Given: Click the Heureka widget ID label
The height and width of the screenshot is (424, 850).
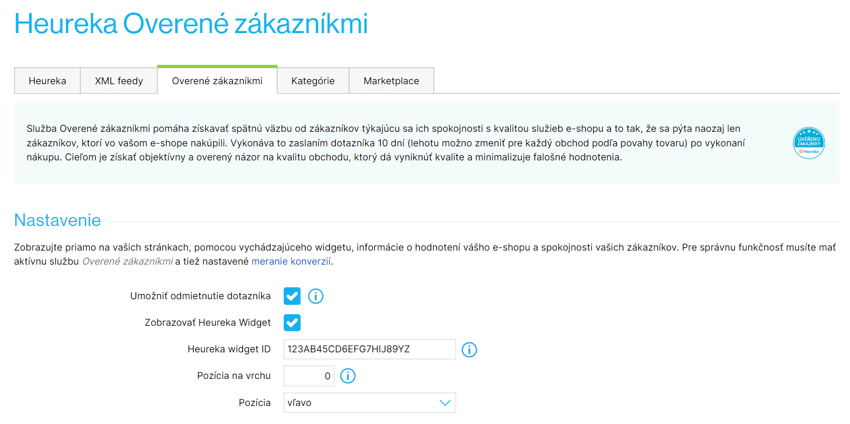Looking at the screenshot, I should (x=229, y=349).
